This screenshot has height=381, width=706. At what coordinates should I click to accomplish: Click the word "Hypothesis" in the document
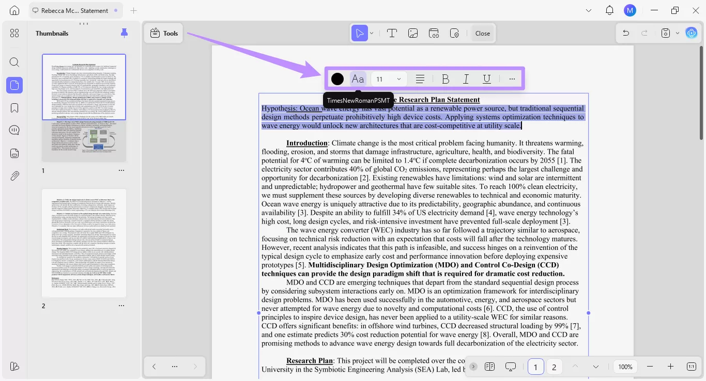(279, 108)
